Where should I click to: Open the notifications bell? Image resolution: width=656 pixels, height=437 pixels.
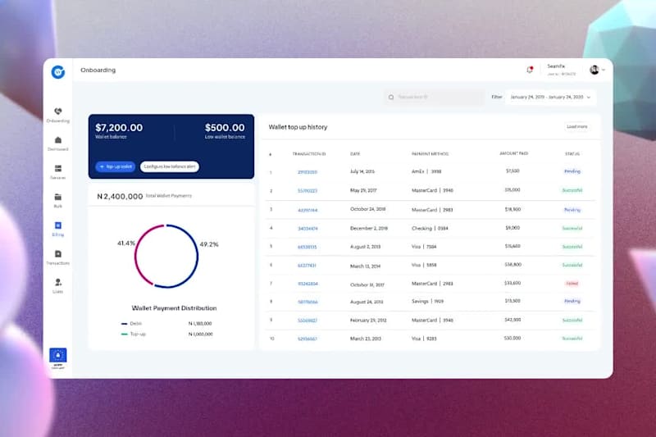pyautogui.click(x=530, y=70)
